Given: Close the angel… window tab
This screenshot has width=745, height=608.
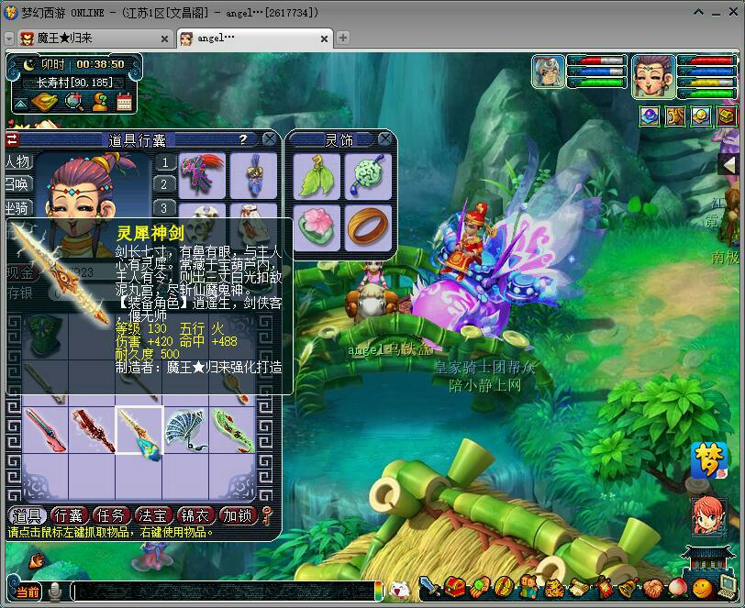Looking at the screenshot, I should (324, 39).
